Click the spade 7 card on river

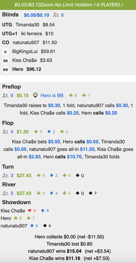(x=93, y=193)
